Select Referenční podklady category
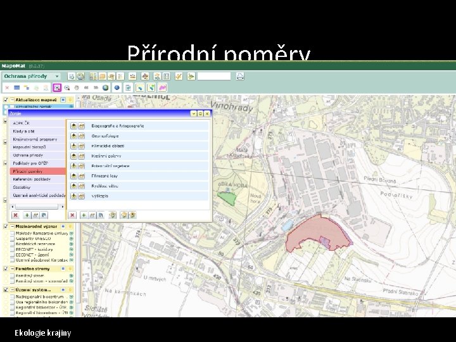Viewport: 456px width, 342px height. click(x=38, y=179)
